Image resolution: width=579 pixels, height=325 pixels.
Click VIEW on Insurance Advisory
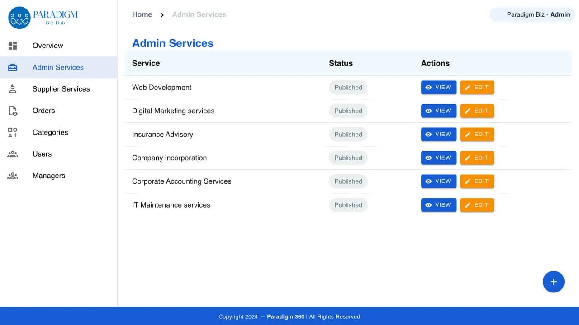point(438,134)
